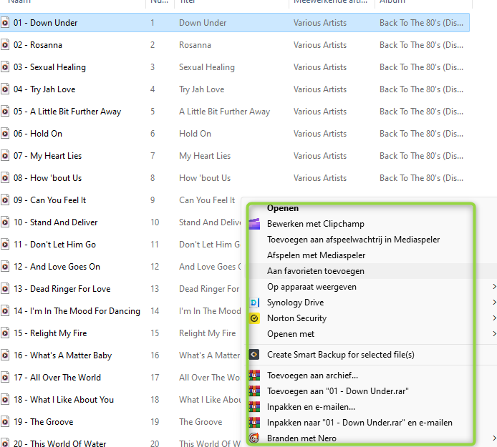Screen dimensions: 497x447
Task: Click title cell Relight My Fire
Action: click(207, 333)
